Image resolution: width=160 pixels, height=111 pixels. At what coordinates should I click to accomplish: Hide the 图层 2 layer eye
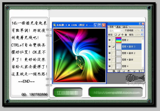coord(110,40)
